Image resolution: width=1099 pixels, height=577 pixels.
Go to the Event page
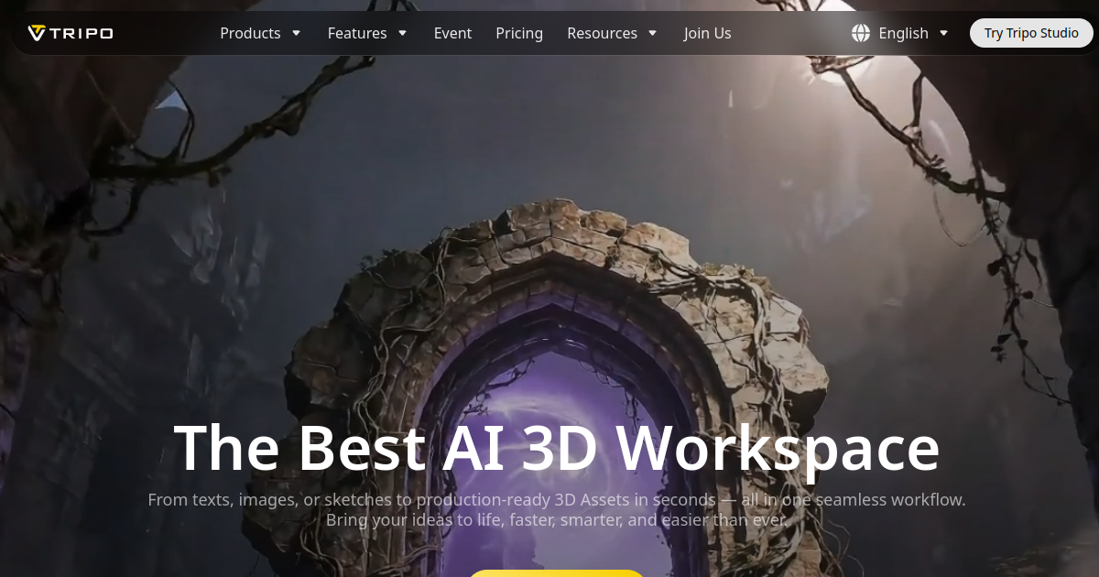[452, 33]
